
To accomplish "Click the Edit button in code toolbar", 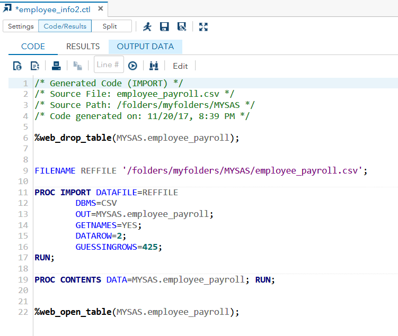I will [x=180, y=66].
